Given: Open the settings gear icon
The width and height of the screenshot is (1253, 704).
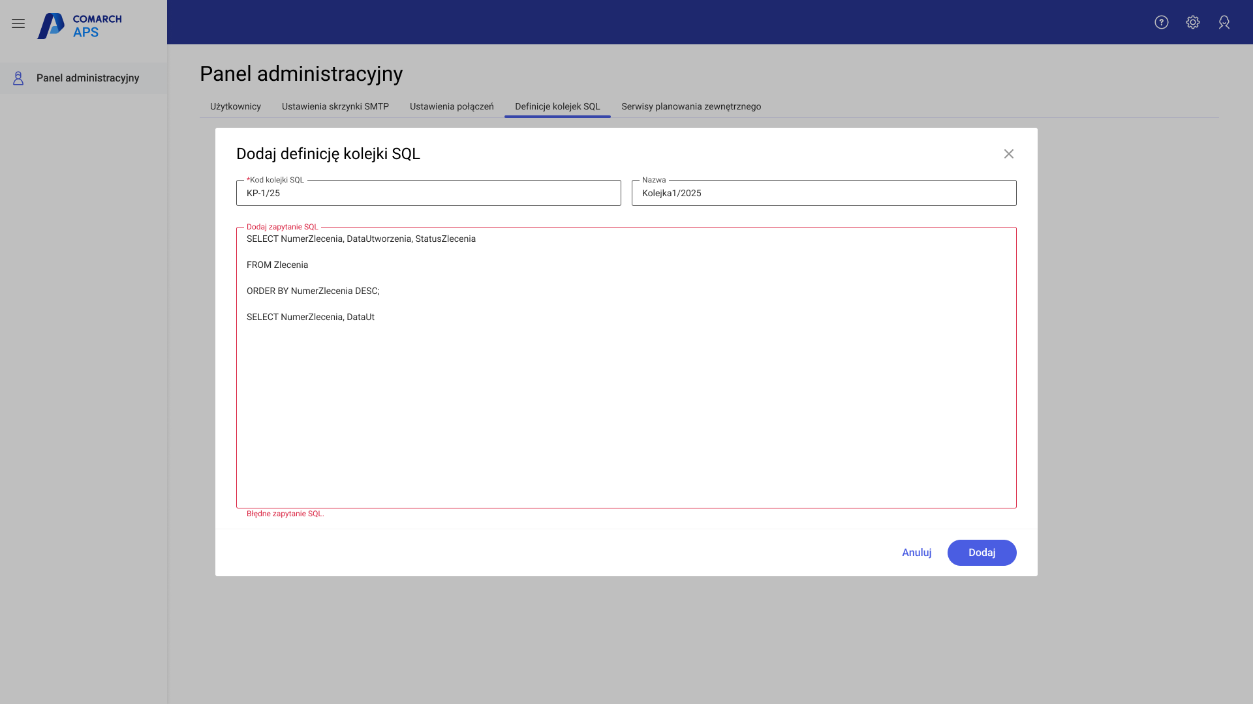Looking at the screenshot, I should click(x=1192, y=22).
